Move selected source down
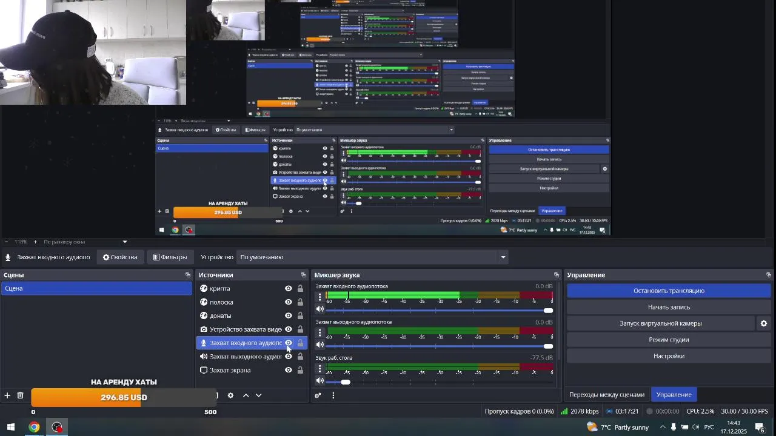Viewport: 776px width, 436px height. tap(259, 395)
